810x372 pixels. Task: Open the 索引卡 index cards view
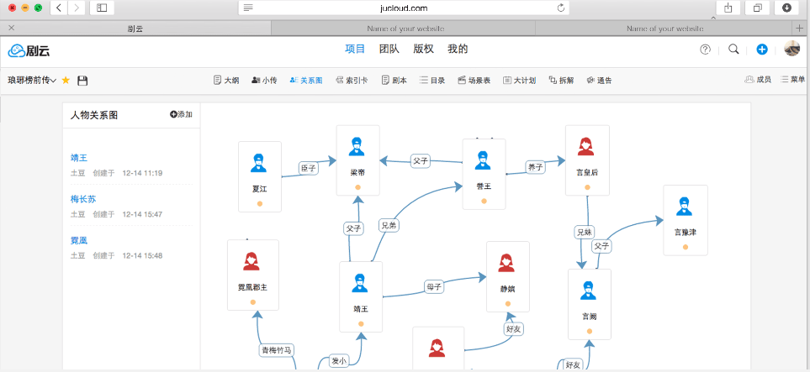coord(351,81)
